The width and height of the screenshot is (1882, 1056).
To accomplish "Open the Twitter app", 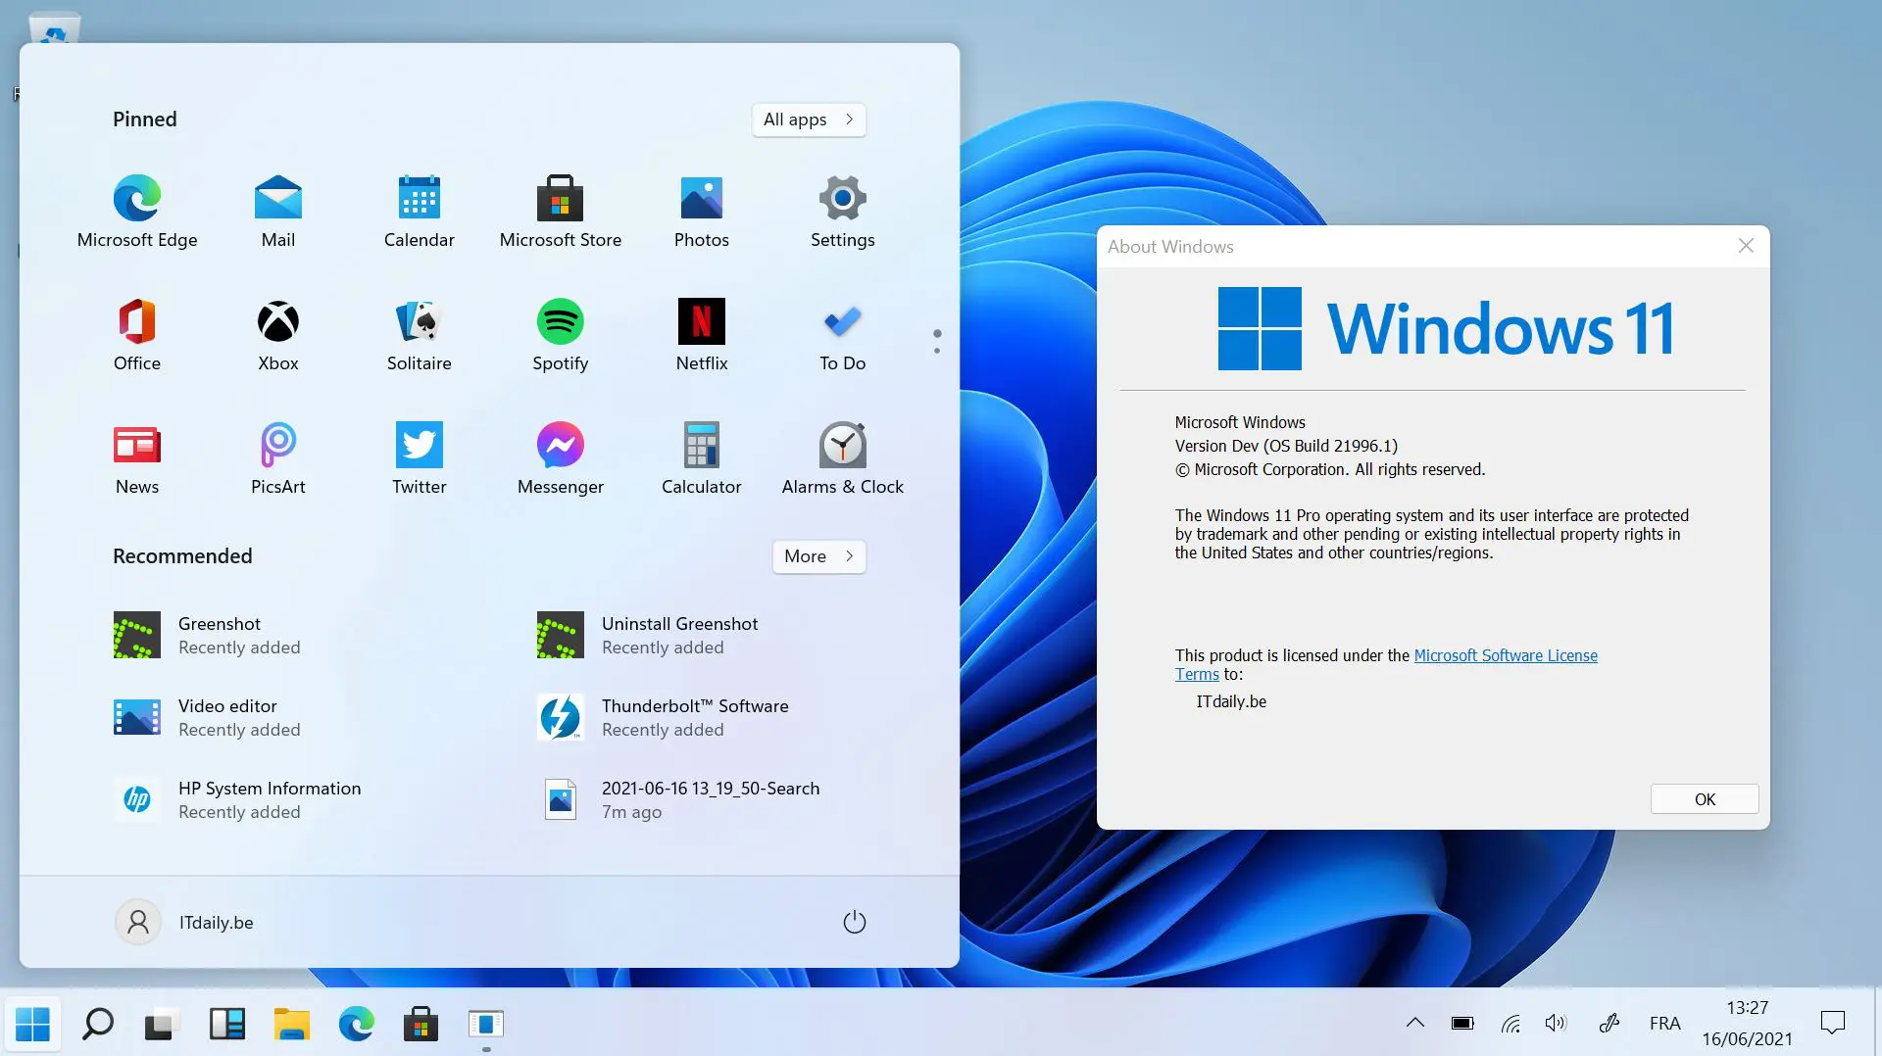I will click(x=420, y=458).
